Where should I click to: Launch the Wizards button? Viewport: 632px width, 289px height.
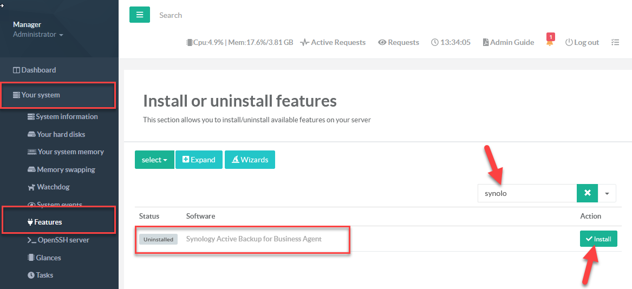250,160
